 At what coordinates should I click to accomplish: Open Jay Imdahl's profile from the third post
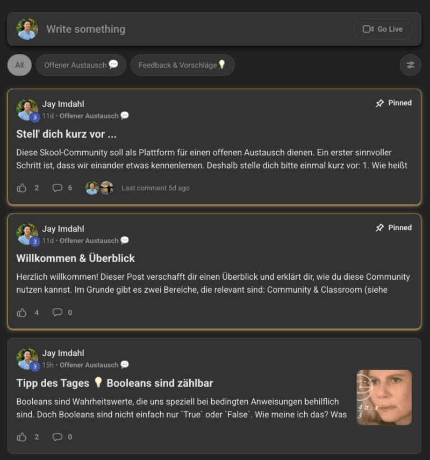(63, 353)
